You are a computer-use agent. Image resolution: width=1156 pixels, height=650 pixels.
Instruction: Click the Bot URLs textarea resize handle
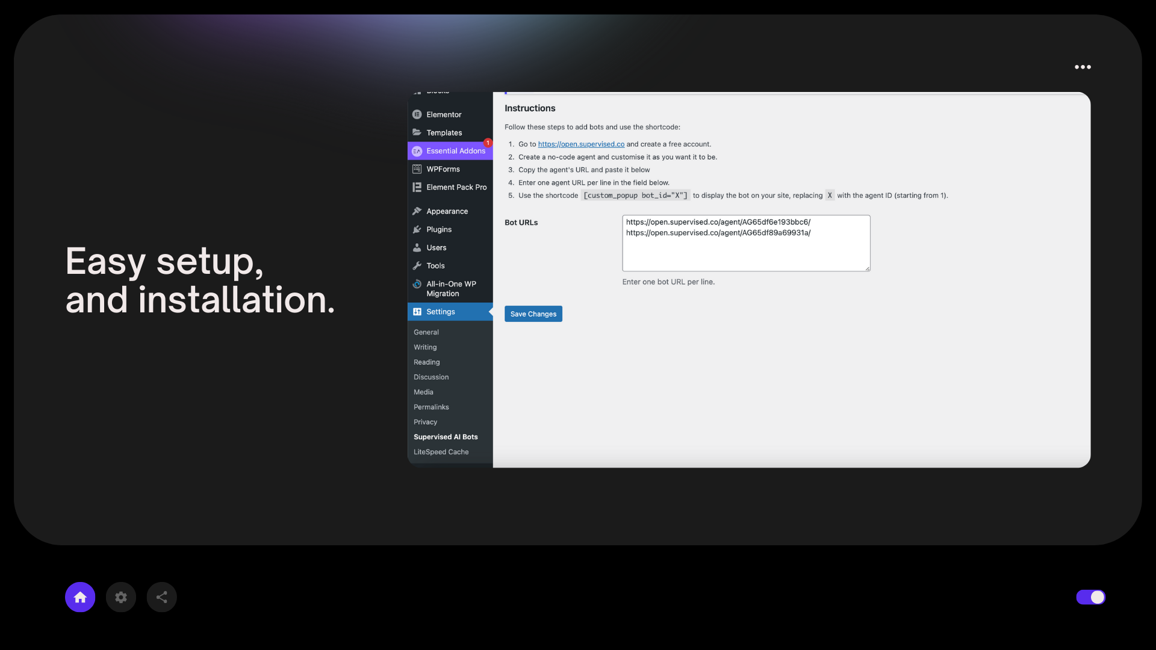[867, 268]
